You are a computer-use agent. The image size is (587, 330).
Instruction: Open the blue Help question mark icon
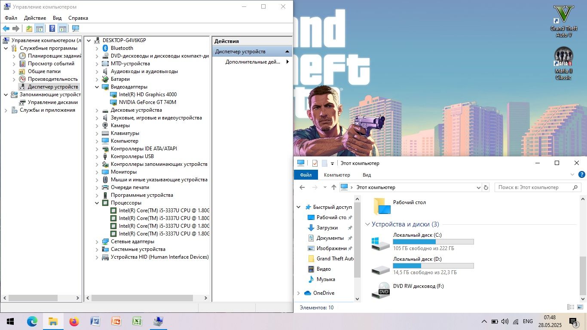(52, 28)
